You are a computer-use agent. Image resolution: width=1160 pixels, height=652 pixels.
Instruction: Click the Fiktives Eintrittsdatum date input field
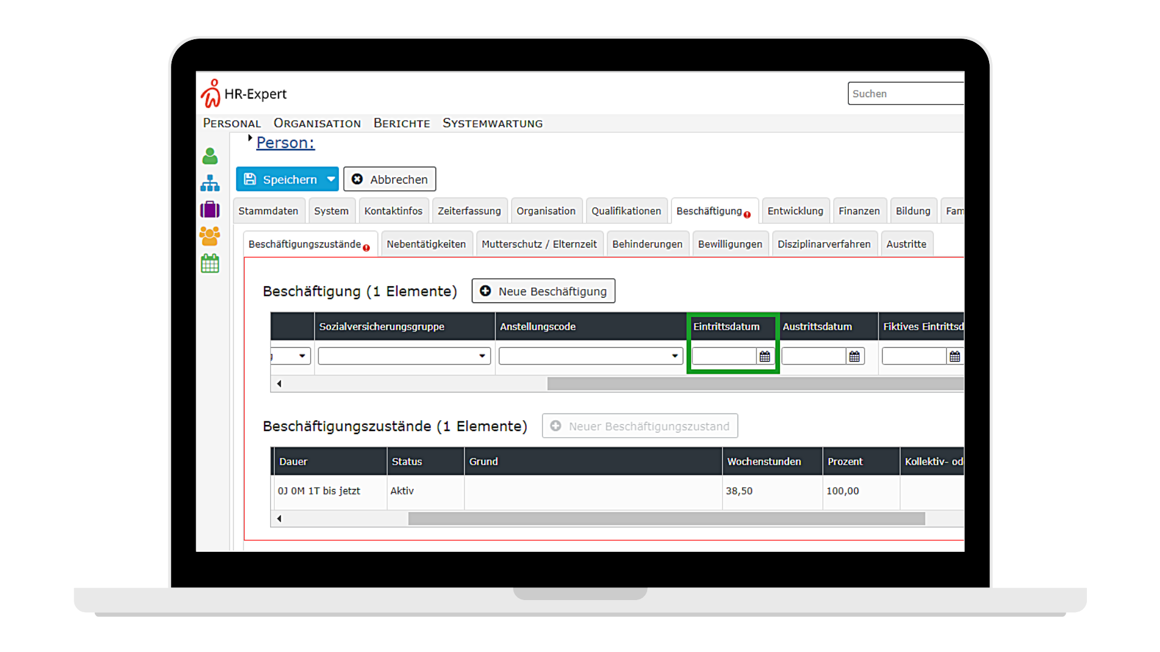[x=914, y=356]
